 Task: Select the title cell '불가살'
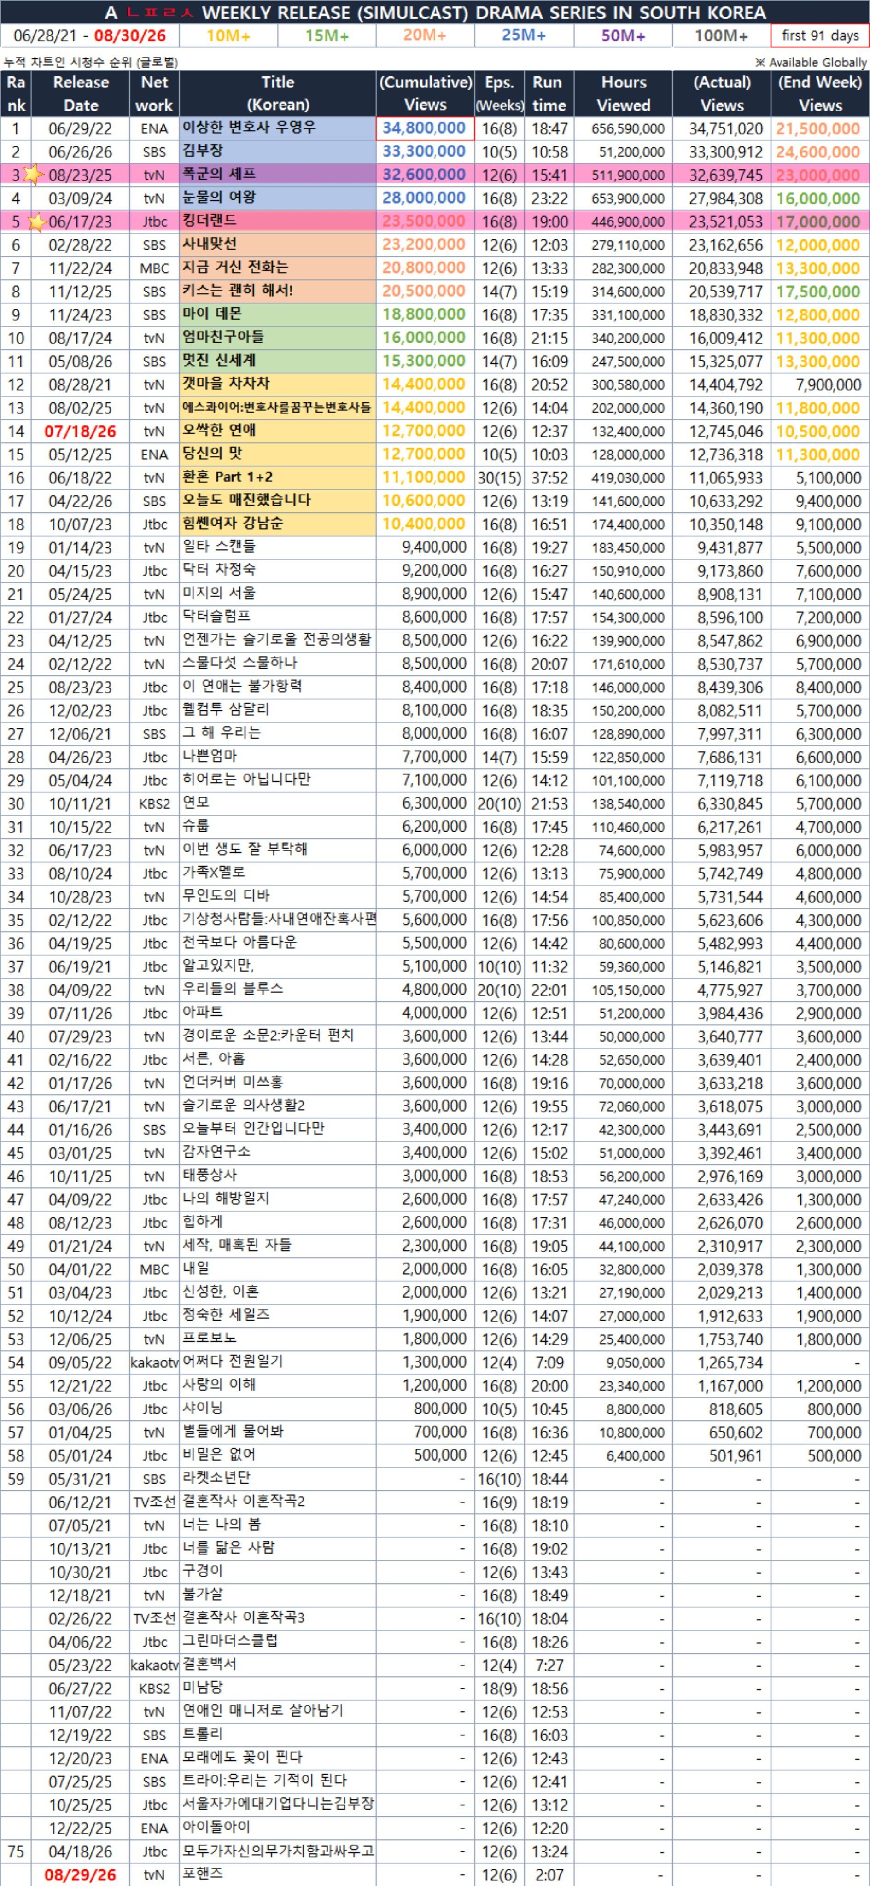(278, 1595)
